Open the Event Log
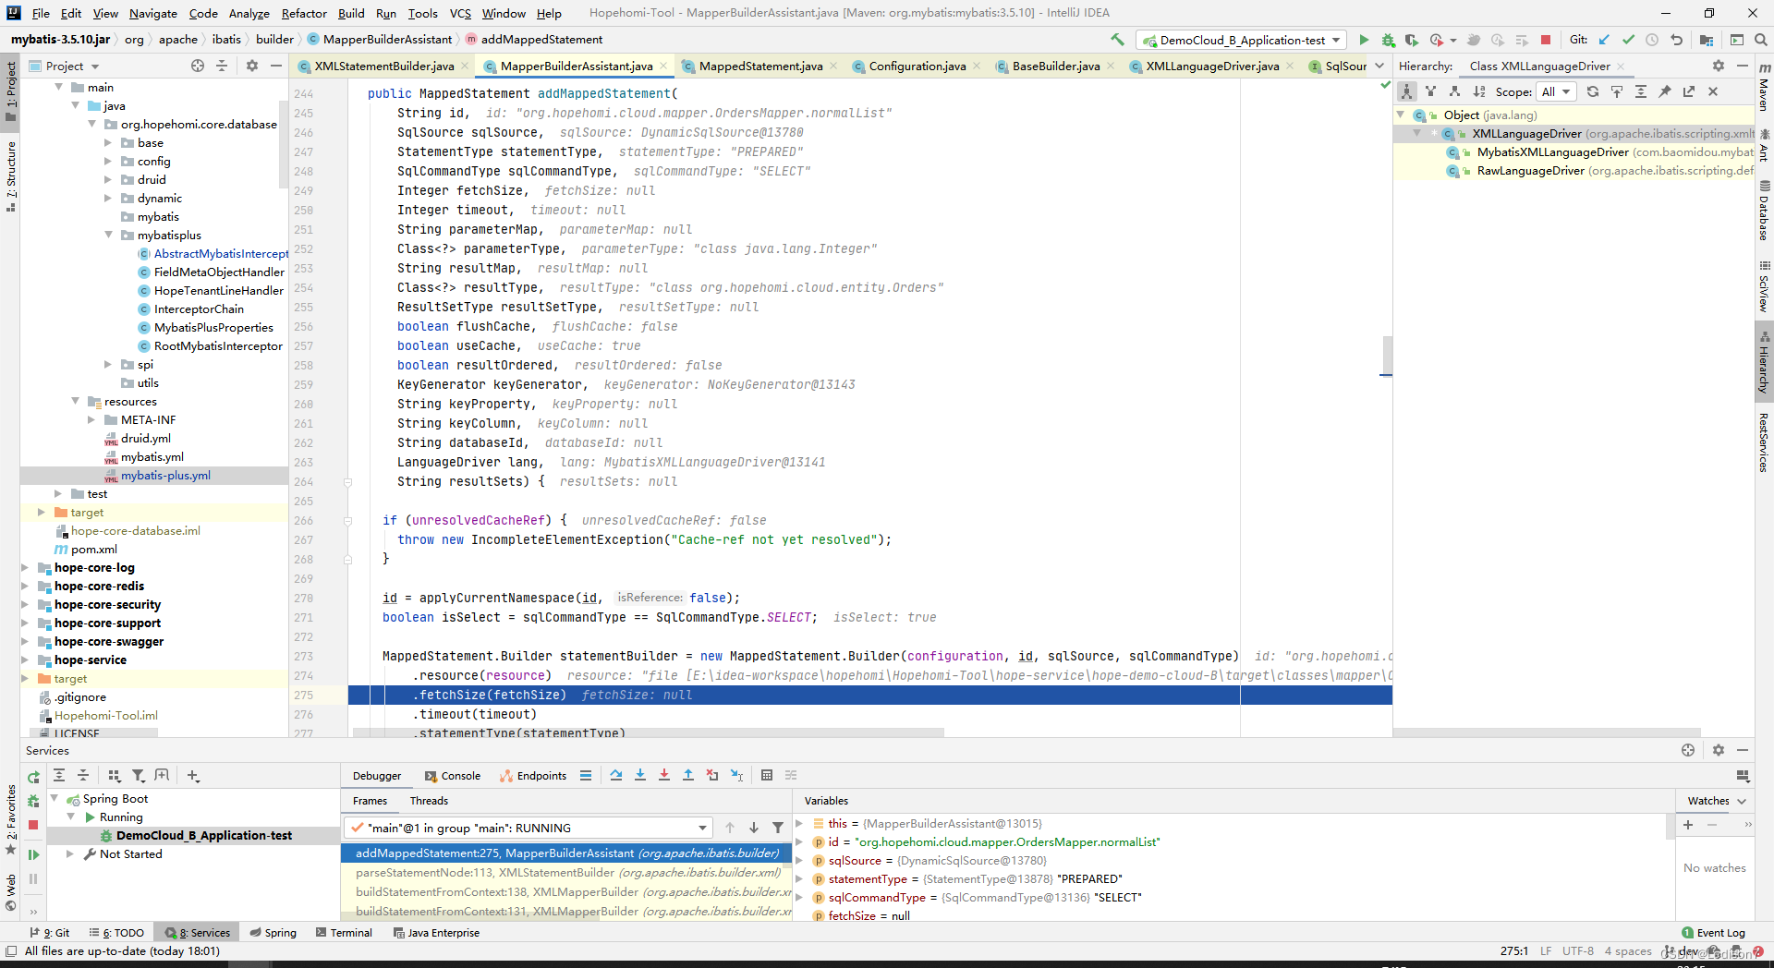1774x968 pixels. [x=1714, y=933]
